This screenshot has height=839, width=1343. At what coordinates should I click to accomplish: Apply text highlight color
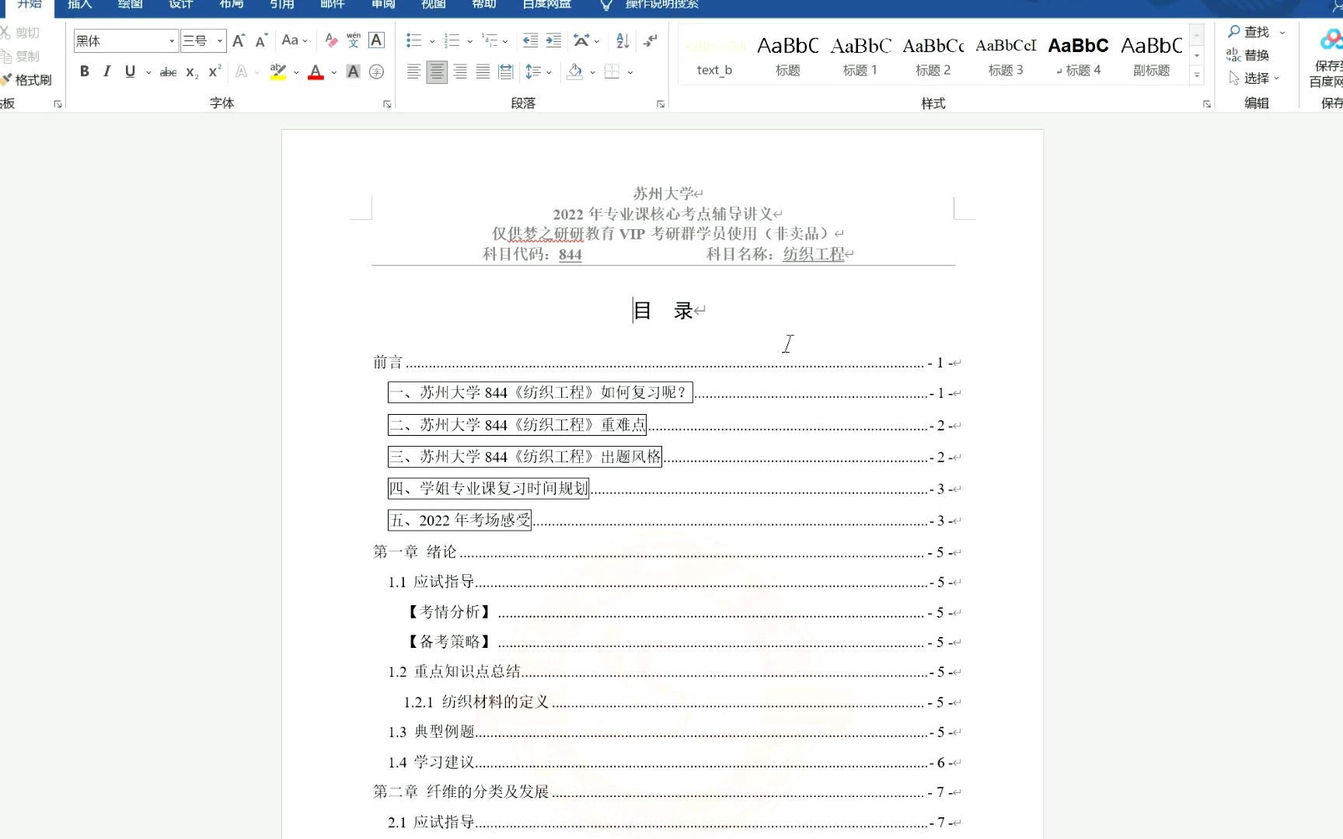tap(277, 72)
